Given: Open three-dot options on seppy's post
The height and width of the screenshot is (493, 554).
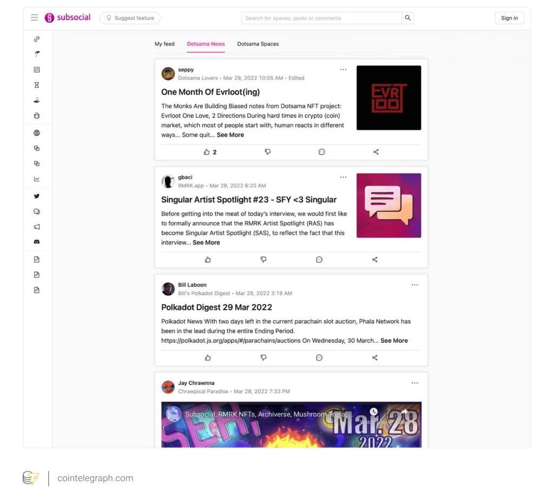Looking at the screenshot, I should (343, 70).
